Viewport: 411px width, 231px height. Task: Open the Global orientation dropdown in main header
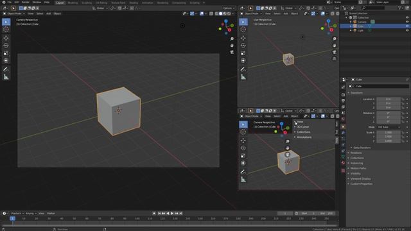point(100,8)
